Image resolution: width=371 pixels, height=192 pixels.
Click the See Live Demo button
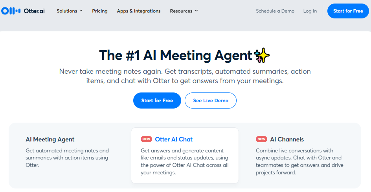point(211,101)
